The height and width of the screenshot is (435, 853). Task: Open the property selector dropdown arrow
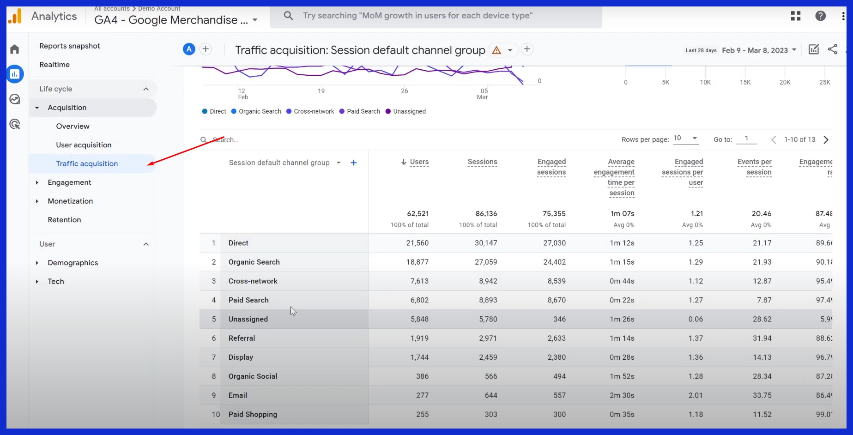tap(255, 20)
